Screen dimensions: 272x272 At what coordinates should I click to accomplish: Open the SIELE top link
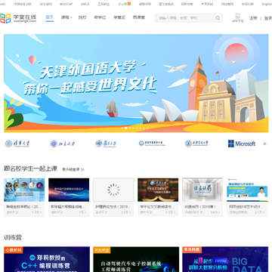85,4
